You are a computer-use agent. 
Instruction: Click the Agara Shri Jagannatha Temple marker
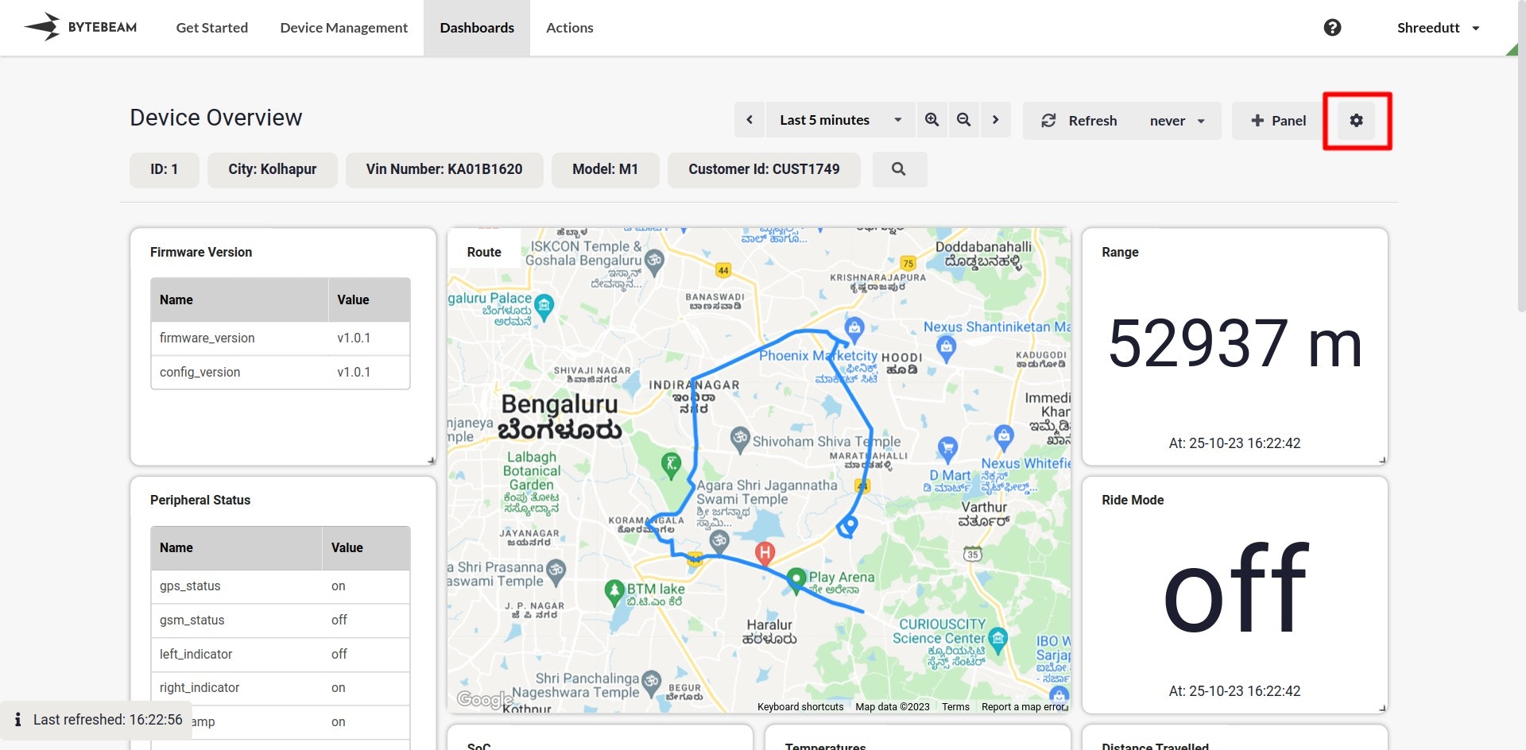719,541
